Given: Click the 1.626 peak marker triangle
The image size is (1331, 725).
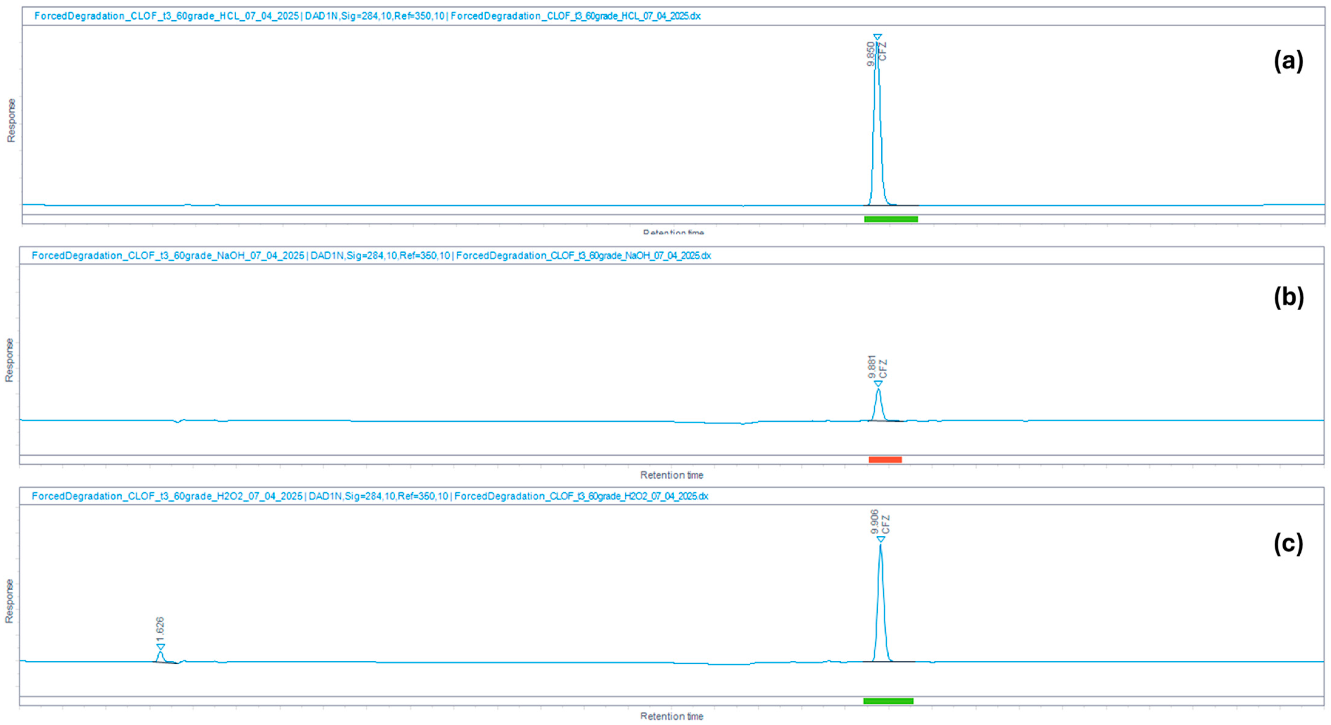Looking at the screenshot, I should pyautogui.click(x=161, y=646).
